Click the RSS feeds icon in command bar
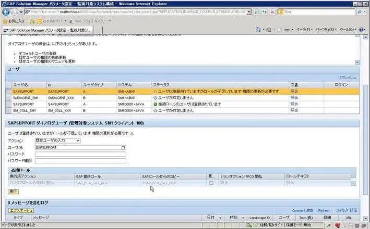 pyautogui.click(x=269, y=30)
